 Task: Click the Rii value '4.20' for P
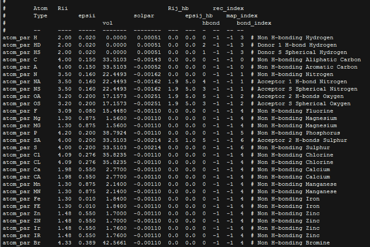(65, 133)
